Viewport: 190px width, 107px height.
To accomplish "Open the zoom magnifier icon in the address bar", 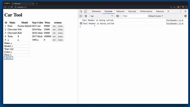I will [x=171, y=7].
